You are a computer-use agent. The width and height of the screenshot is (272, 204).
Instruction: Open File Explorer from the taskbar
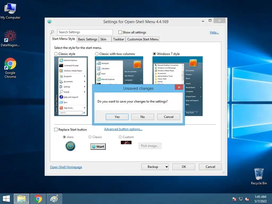(22, 199)
